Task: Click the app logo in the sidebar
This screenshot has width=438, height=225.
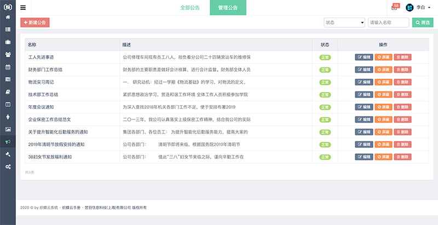Action: (x=8, y=7)
